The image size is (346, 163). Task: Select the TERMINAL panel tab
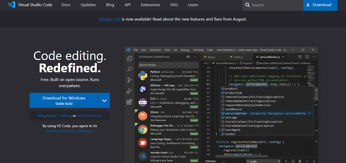tap(211, 161)
